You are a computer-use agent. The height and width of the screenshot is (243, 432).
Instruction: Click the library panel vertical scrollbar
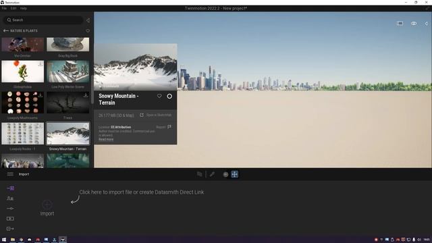[x=92, y=89]
